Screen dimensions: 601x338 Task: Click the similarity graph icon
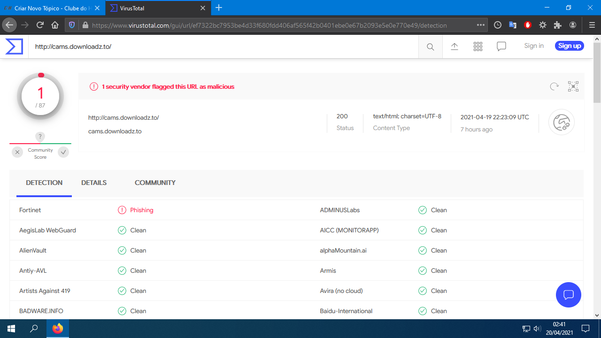[573, 86]
